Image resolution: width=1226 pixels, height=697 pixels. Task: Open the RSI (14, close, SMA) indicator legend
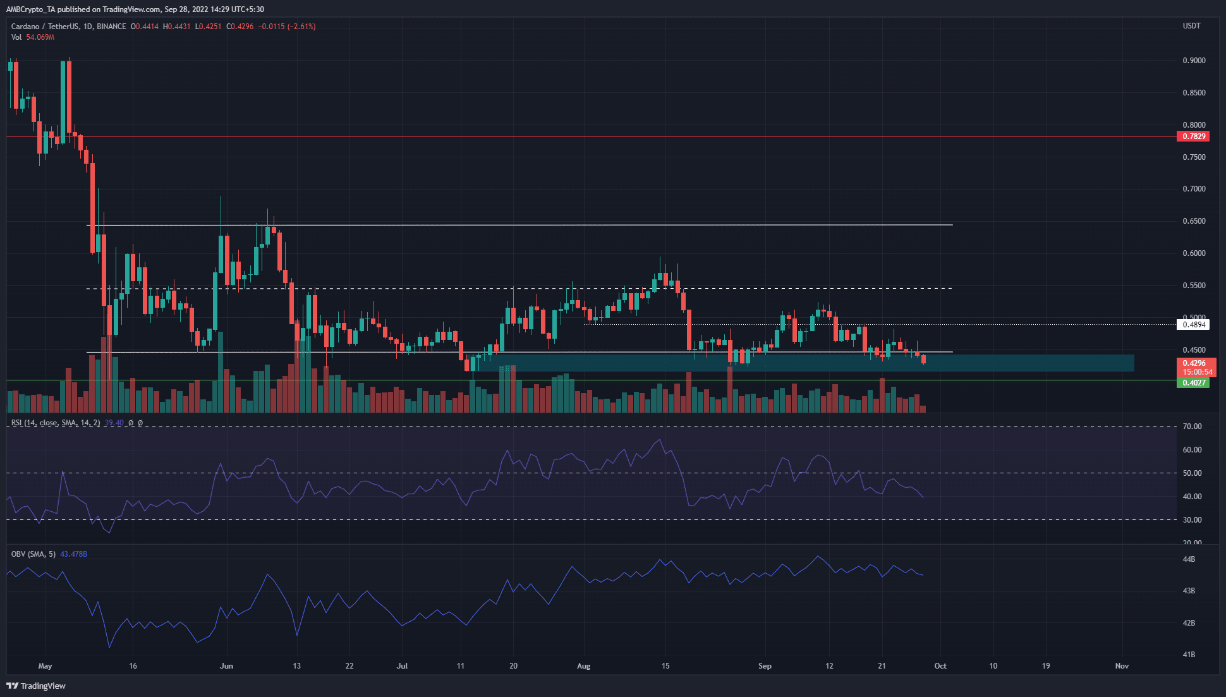[56, 423]
